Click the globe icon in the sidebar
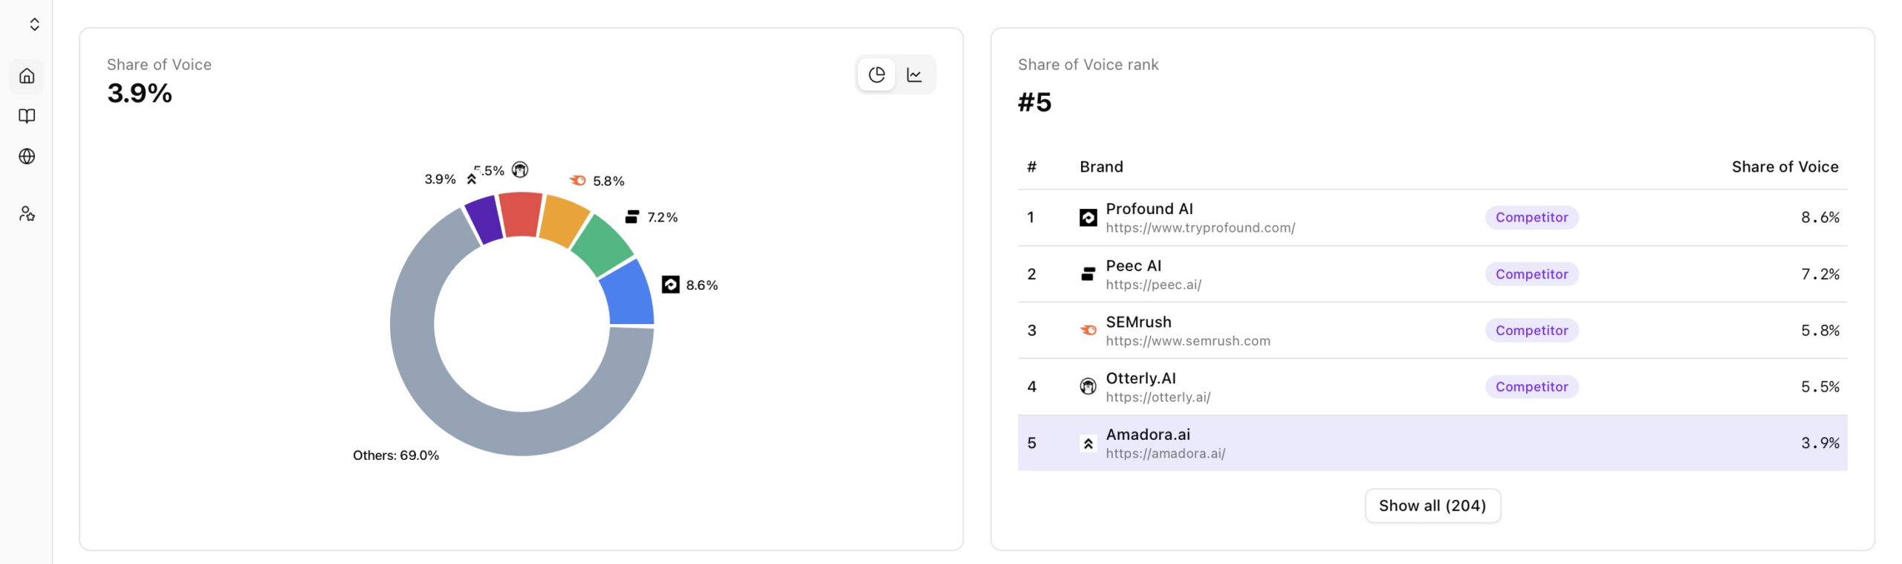1902x564 pixels. (27, 157)
